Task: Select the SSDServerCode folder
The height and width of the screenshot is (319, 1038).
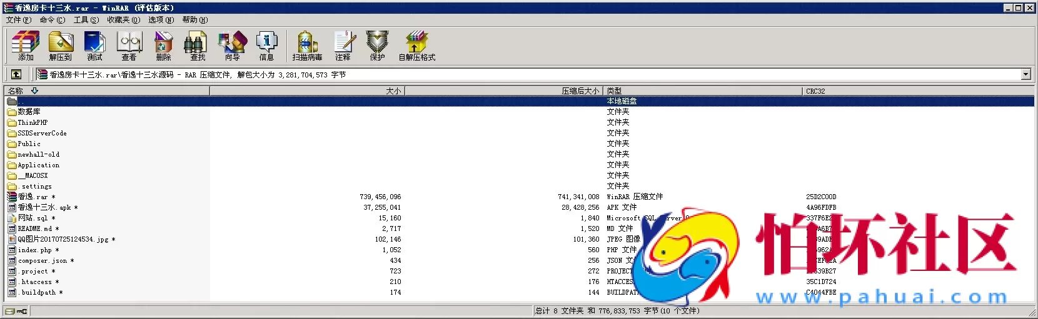Action: 42,134
